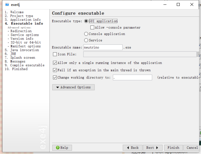Open the Splash screen step
This screenshot has width=201, height=154.
click(22, 58)
